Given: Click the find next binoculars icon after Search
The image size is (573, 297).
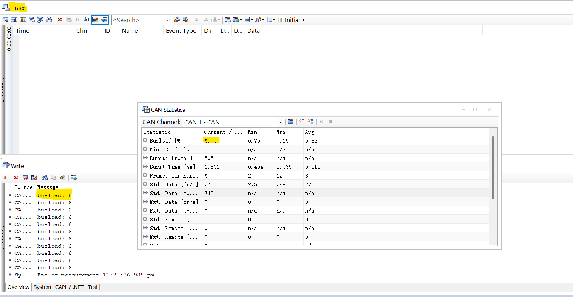Looking at the screenshot, I should pyautogui.click(x=186, y=20).
